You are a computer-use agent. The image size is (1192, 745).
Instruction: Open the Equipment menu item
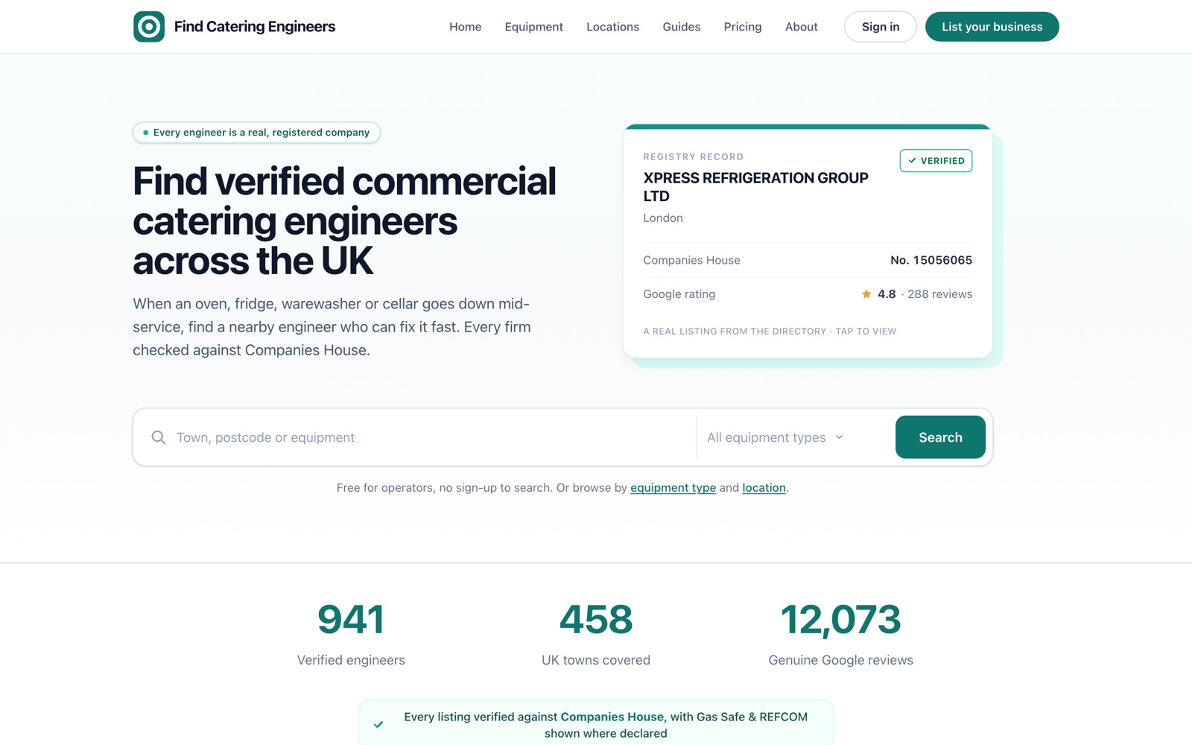534,27
